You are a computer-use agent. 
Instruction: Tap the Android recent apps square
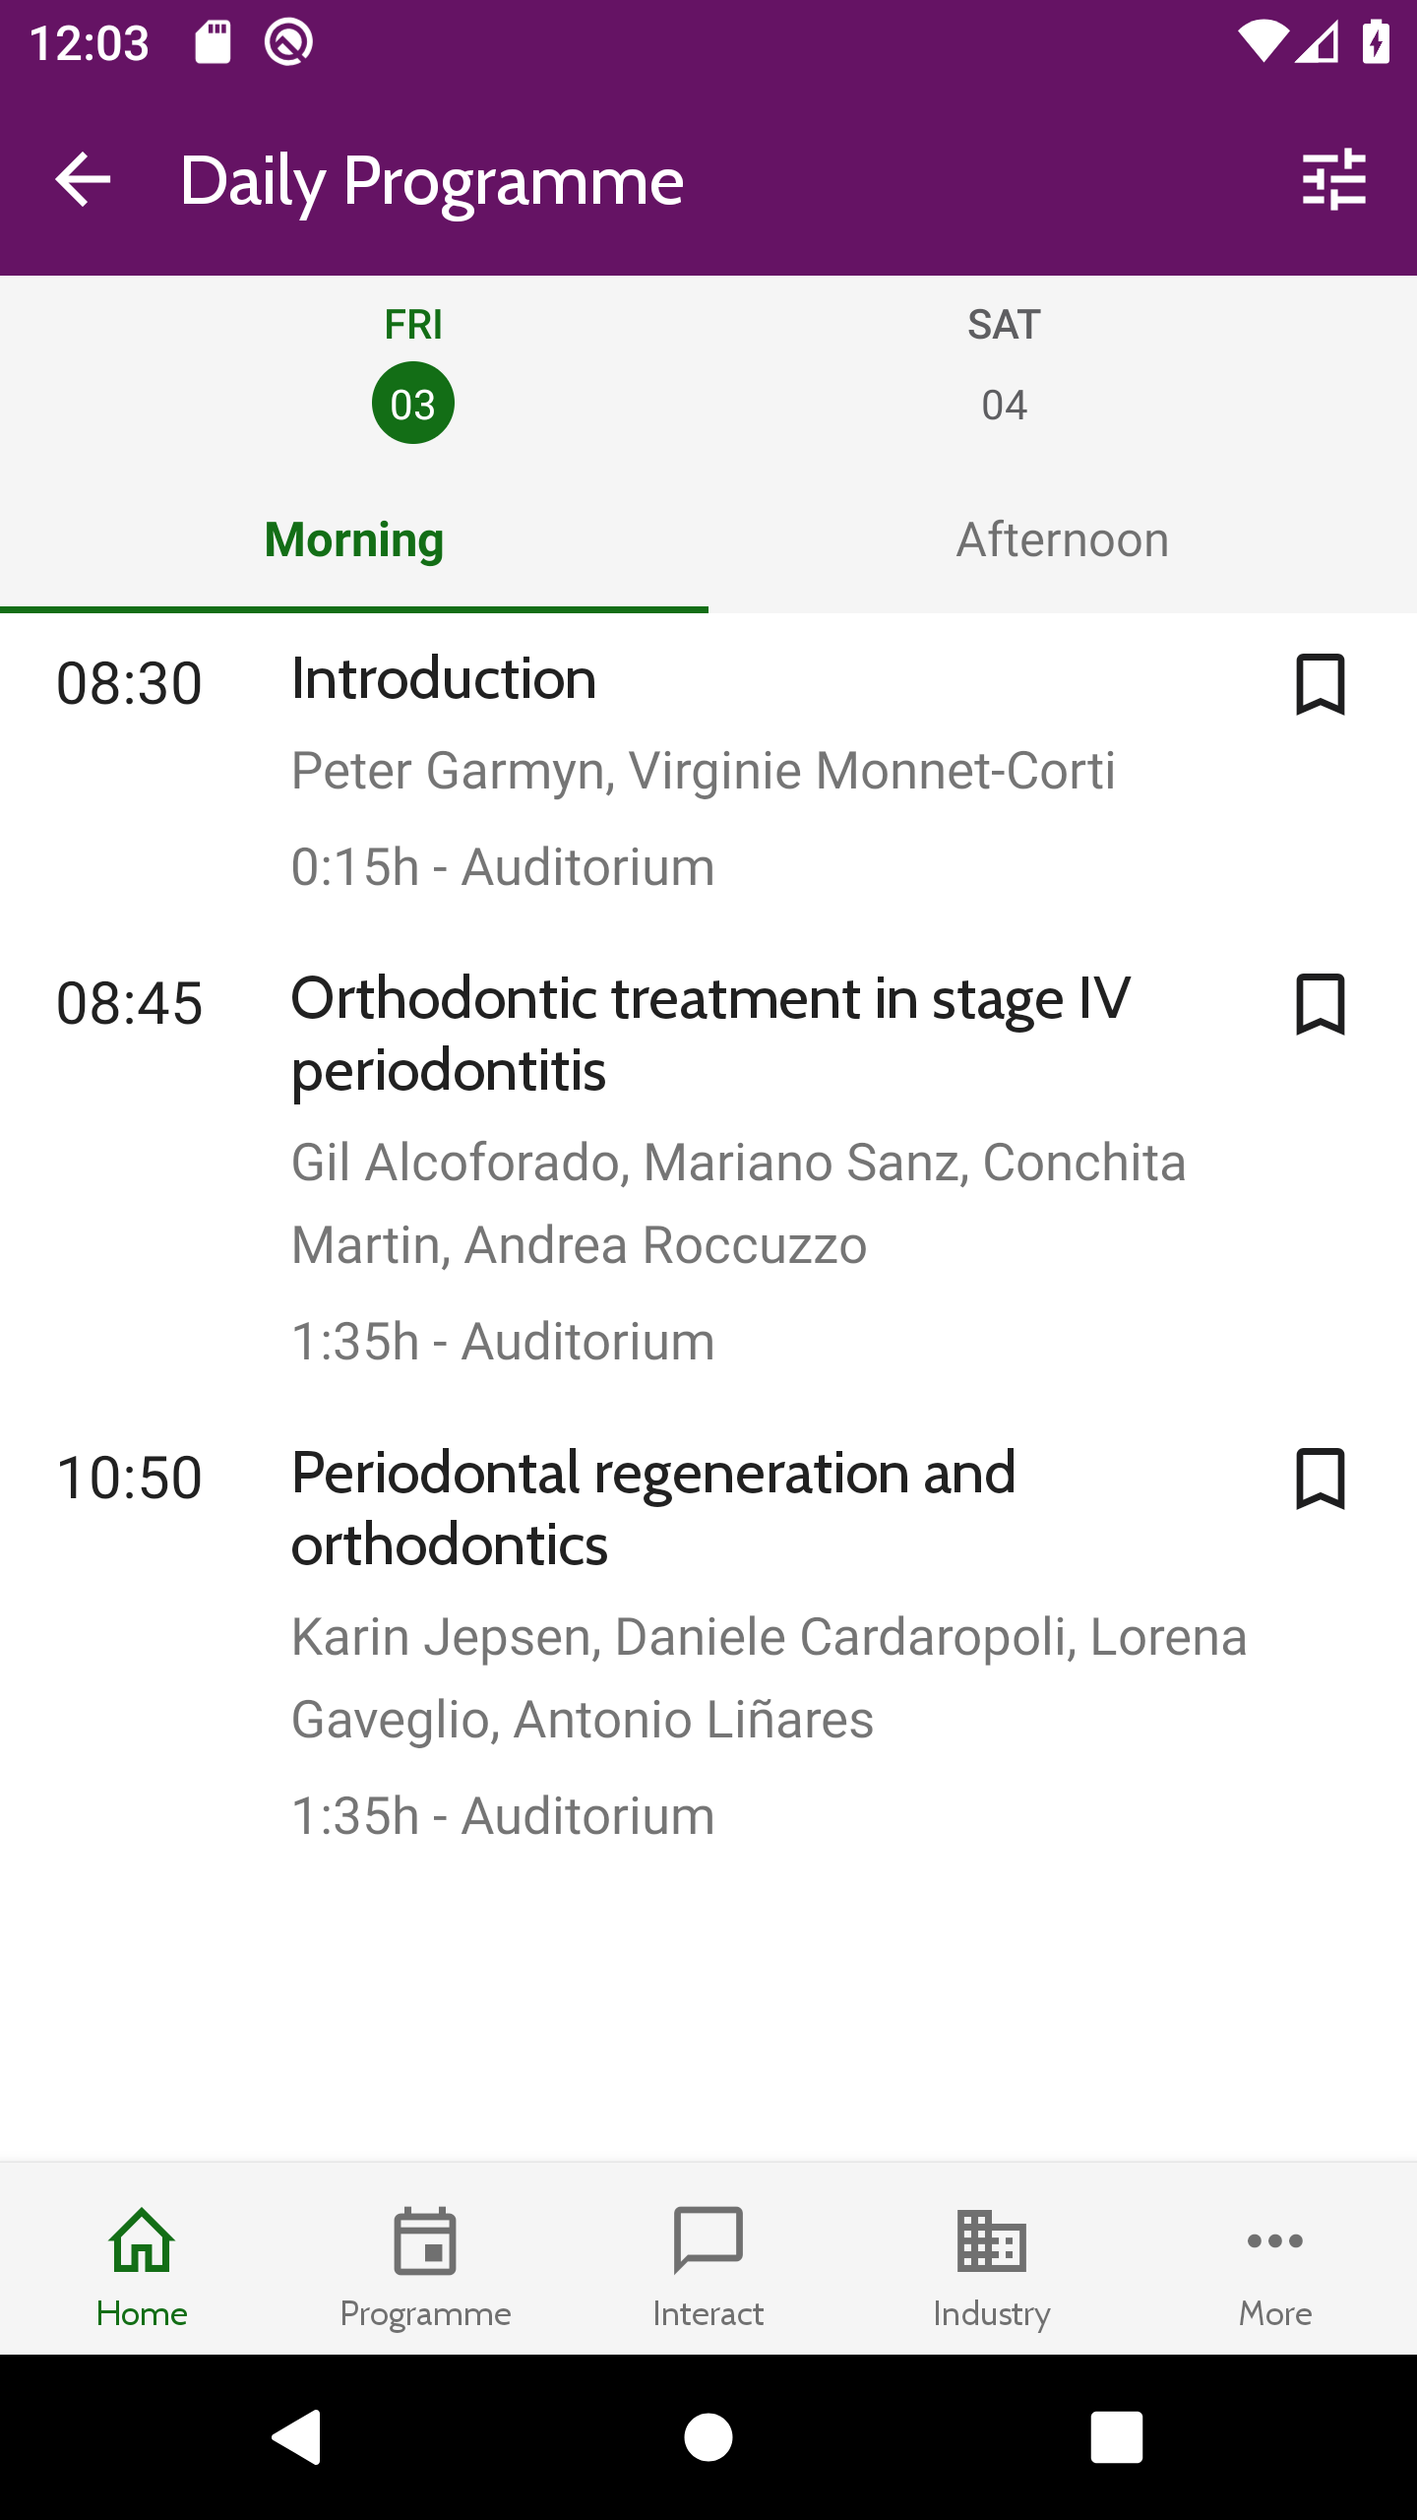(x=1117, y=2437)
